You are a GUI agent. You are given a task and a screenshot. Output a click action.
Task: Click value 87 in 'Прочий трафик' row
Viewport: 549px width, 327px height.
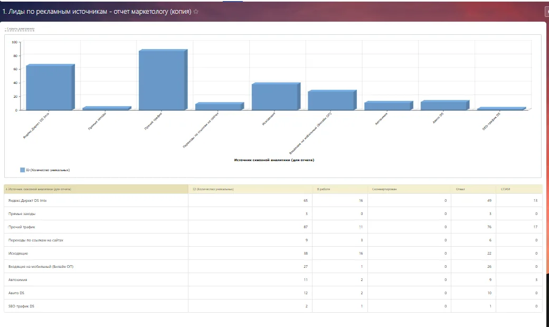tap(306, 227)
